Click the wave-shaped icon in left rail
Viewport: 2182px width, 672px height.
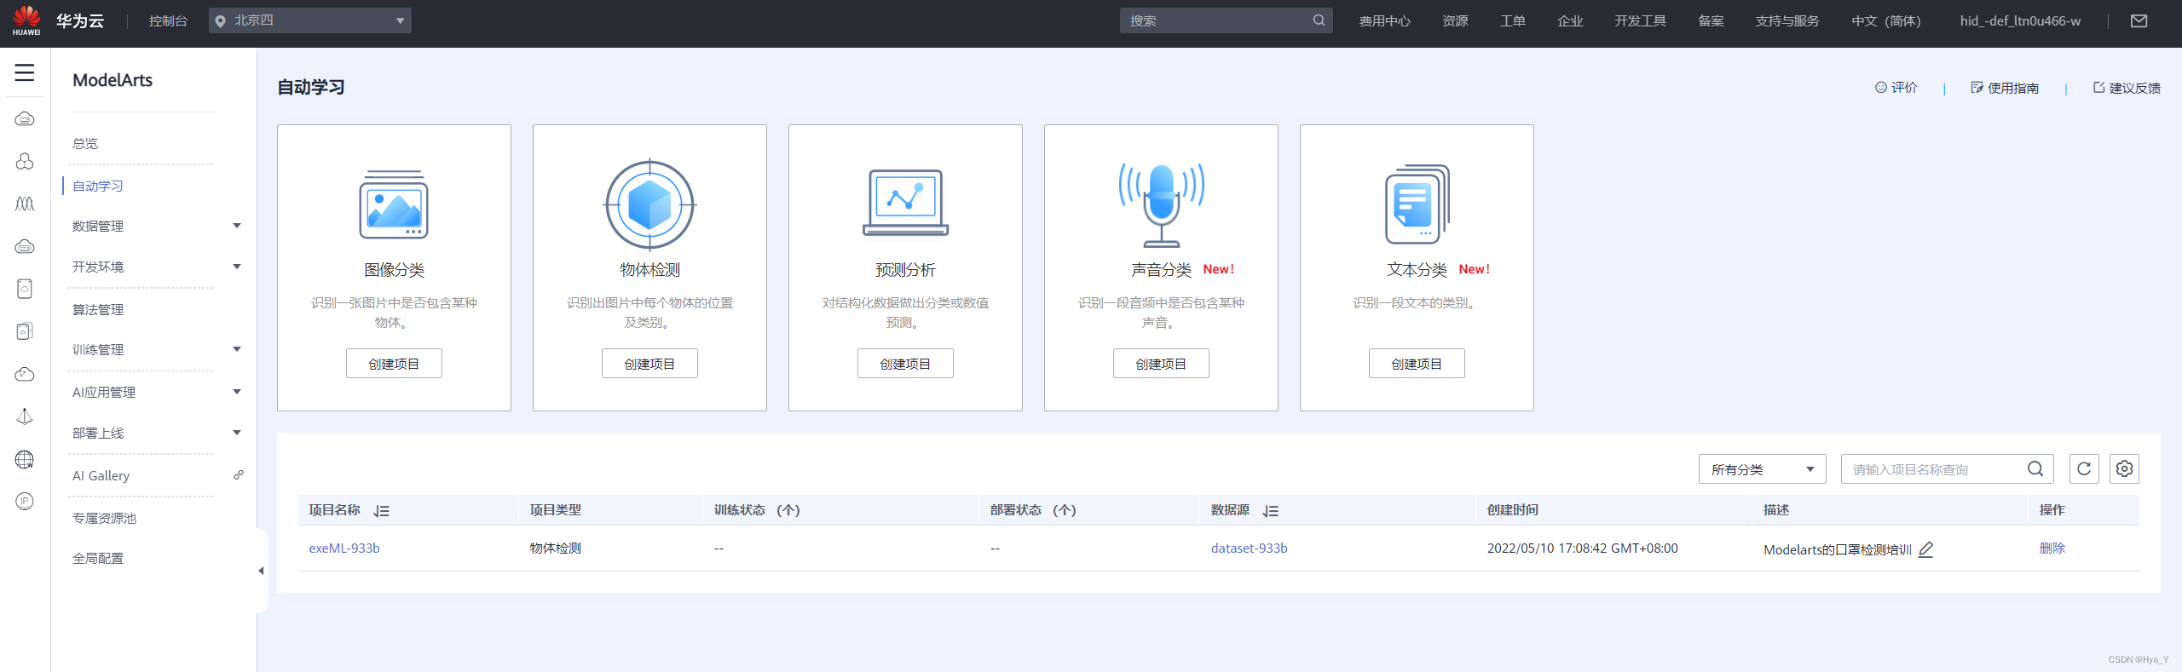(25, 204)
